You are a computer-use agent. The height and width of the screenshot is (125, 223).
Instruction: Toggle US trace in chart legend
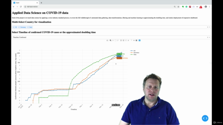click(x=133, y=51)
